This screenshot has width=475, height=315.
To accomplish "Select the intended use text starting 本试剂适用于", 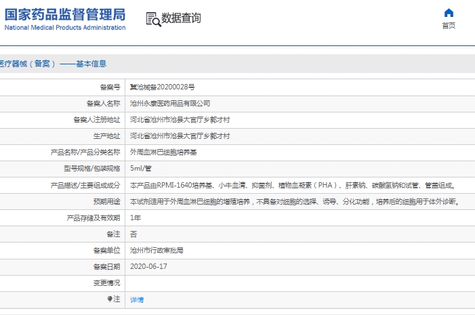I will pyautogui.click(x=295, y=201).
